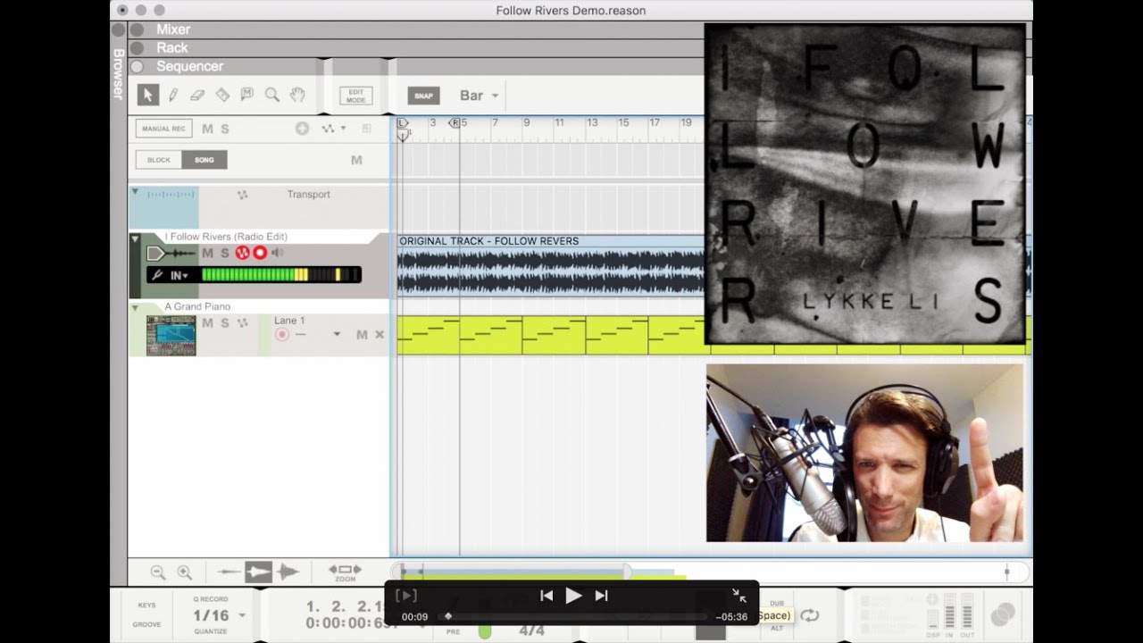The image size is (1143, 643).
Task: Mute all tracks with the top M button
Action: [x=207, y=129]
